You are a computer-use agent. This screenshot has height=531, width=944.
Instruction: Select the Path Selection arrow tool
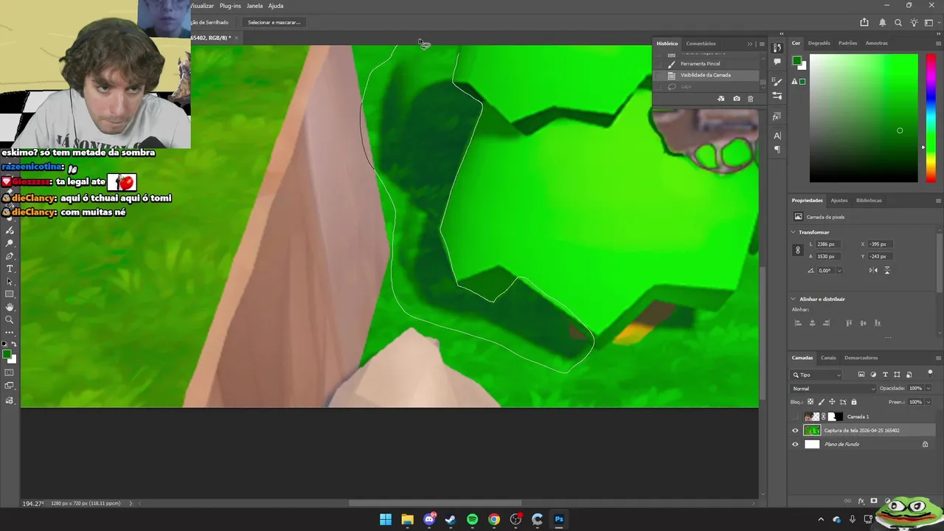point(10,282)
